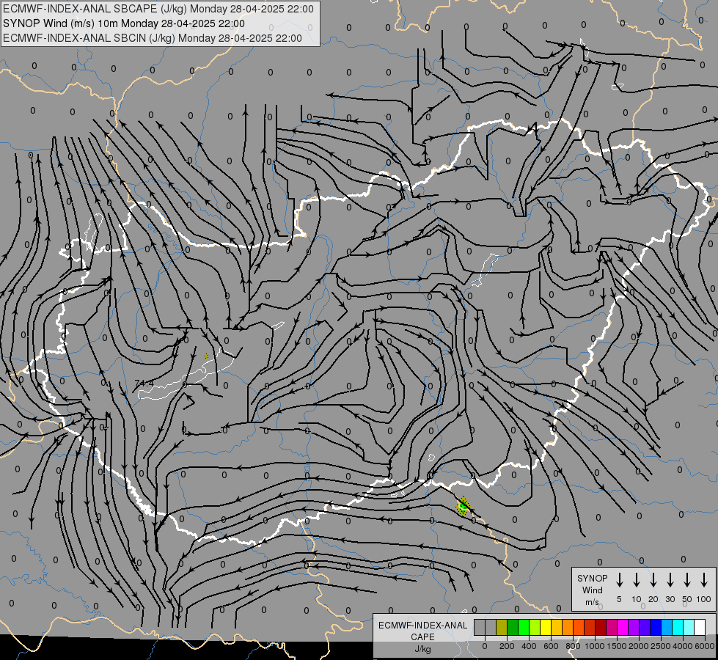Click the white swatch ending the colorbar
Image resolution: width=718 pixels, height=660 pixels.
(699, 627)
